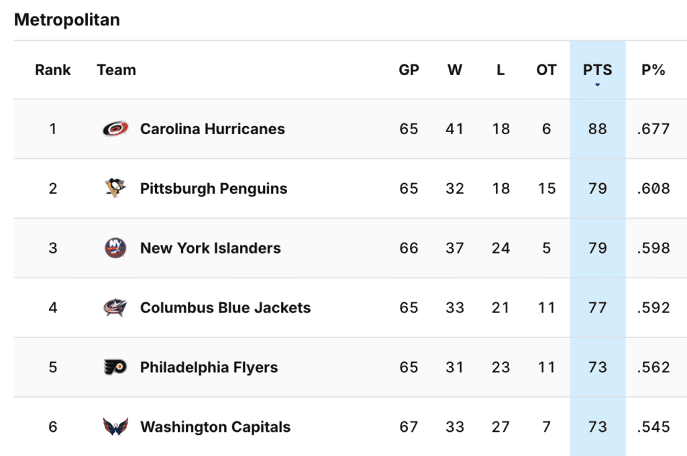The image size is (687, 456).
Task: Click the Washington Capitals logo icon
Action: pyautogui.click(x=115, y=427)
